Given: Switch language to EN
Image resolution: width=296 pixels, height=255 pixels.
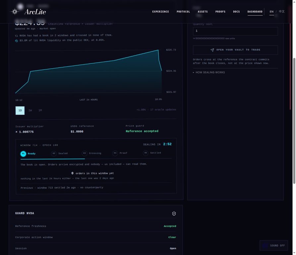Looking at the screenshot, I should click(x=272, y=12).
